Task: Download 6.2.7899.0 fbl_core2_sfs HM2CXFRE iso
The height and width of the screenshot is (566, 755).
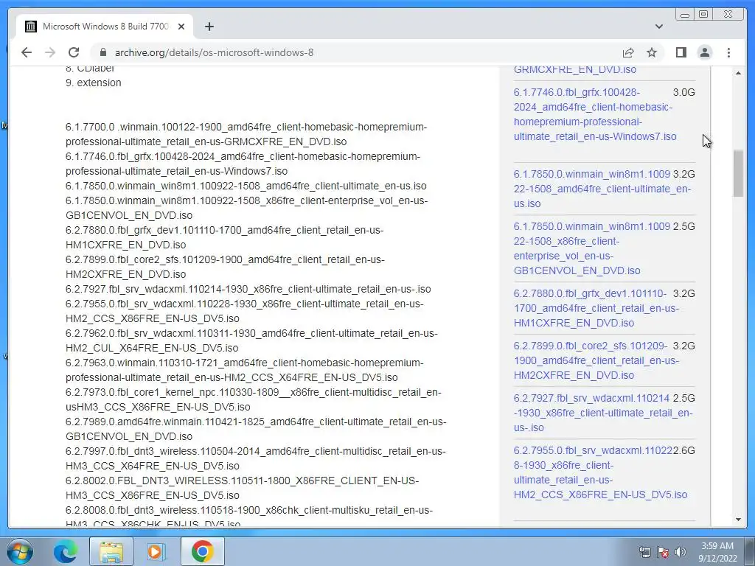Action: [x=596, y=360]
